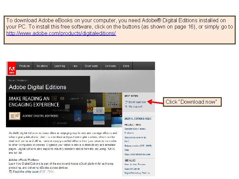The height and width of the screenshot is (179, 239).
Task: Go to Products in the breadcrumb
Action: 22,80
